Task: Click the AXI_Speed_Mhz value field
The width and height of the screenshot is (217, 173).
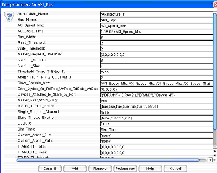Action: point(156,26)
